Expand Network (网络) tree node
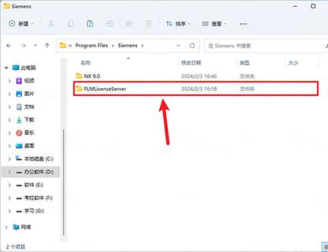Image resolution: width=328 pixels, height=252 pixels. [x=6, y=227]
